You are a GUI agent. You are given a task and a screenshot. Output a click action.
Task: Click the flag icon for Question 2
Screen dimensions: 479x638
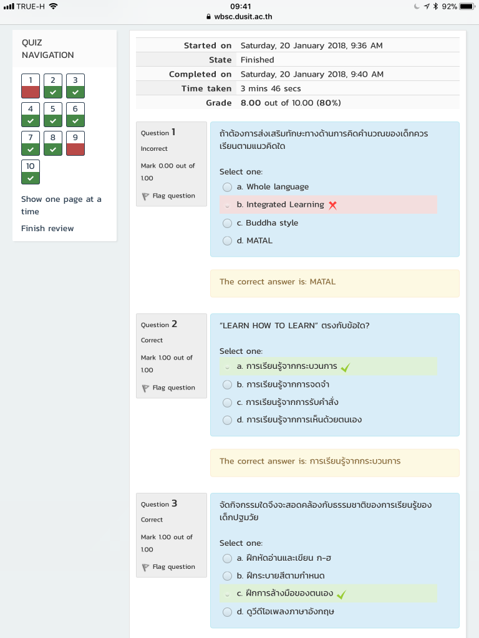[145, 388]
